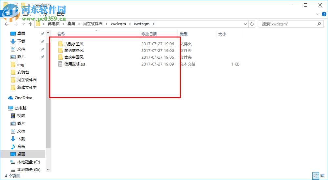This screenshot has width=328, height=180.
Task: Open the 古韵水墨风 folder
Action: pos(74,44)
